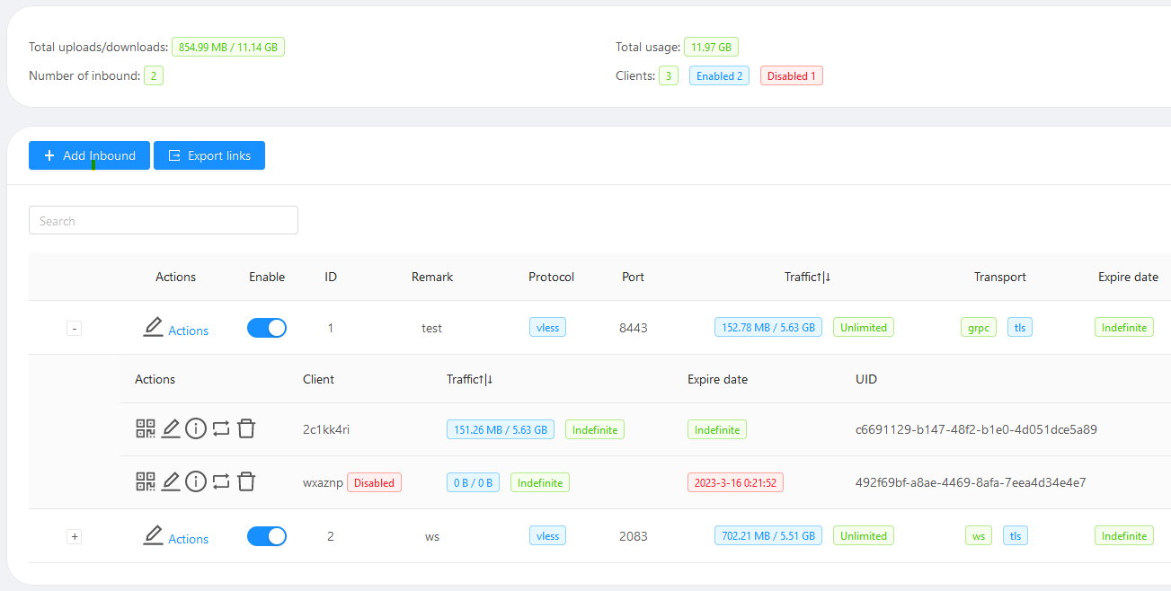Reset traffic for client wxaznp
Viewport: 1171px width, 591px height.
coord(221,482)
